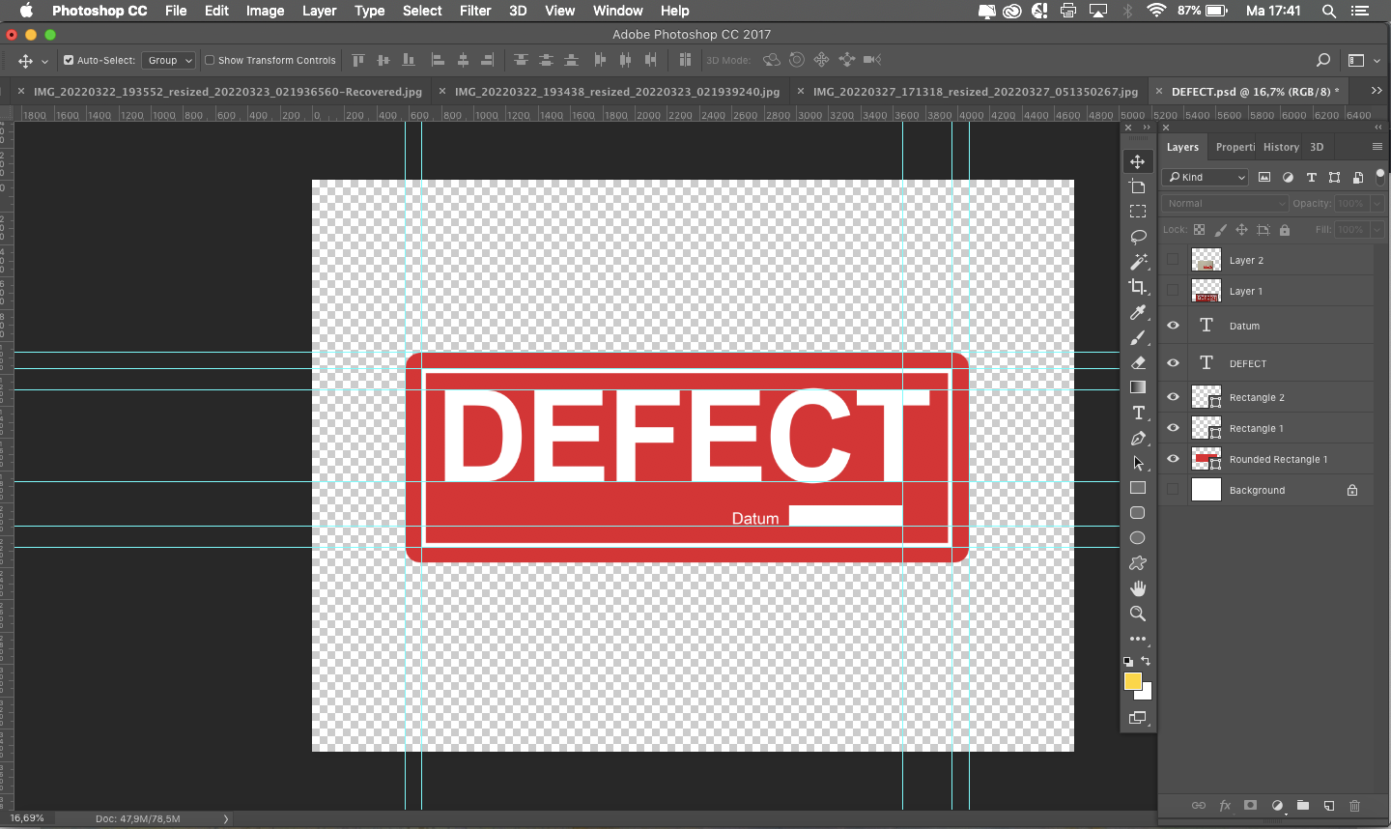Open the workspace switcher dropdown
Screen dimensions: 1391x829
point(1361,60)
